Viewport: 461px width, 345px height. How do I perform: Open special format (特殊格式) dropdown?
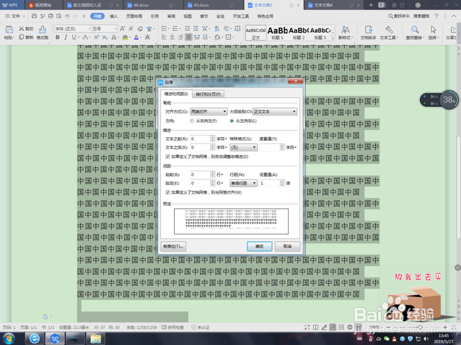coord(244,147)
